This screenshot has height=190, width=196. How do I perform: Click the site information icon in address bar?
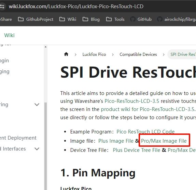pos(2,6)
